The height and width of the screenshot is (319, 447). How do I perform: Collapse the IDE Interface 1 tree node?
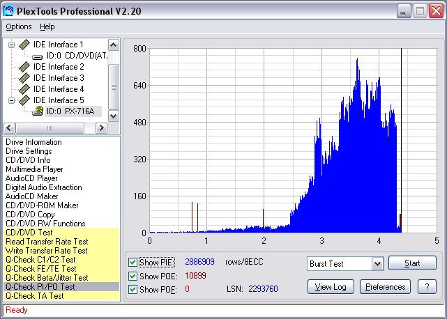coord(11,45)
